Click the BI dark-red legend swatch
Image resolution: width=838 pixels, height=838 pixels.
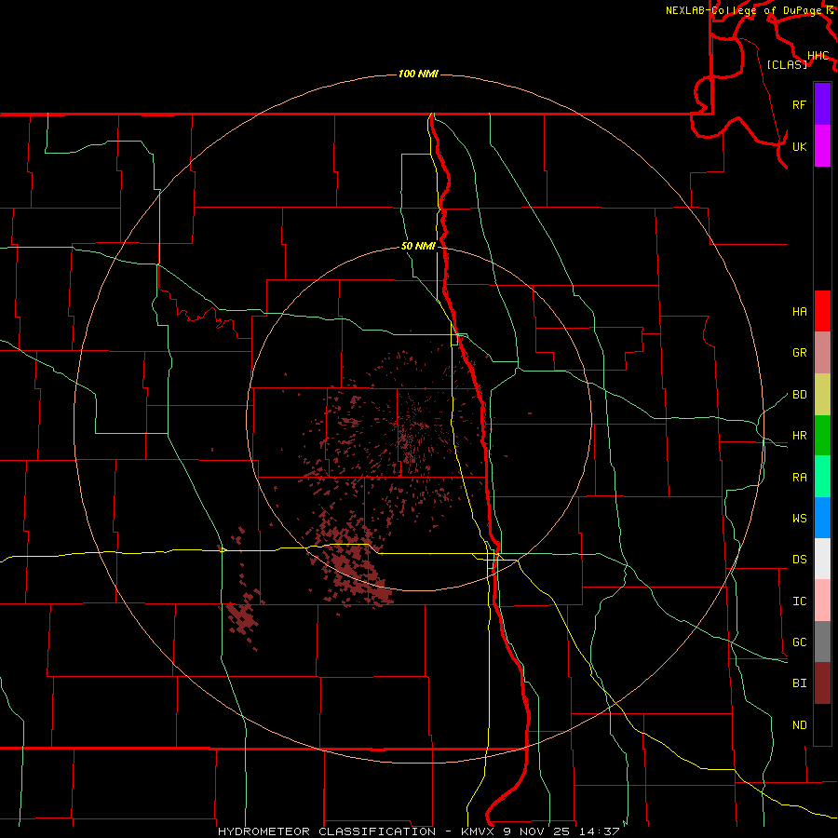tap(822, 683)
